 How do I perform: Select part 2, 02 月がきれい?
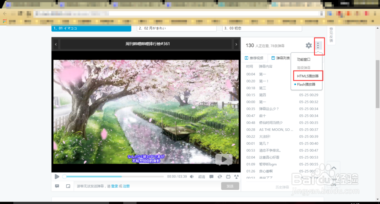177,28
